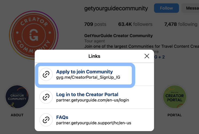Open the ABOUT story highlight circle
The image size is (199, 134).
17,97
